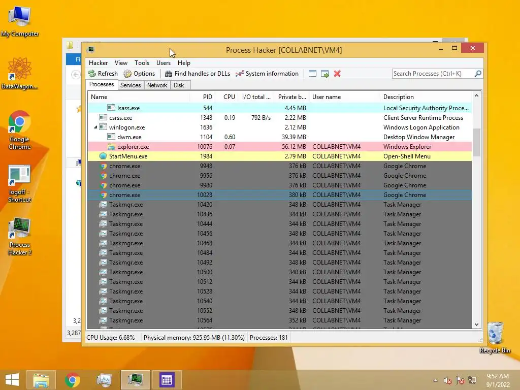Select Taskmgr.exe with PID 10564
The image size is (520, 390).
280,320
